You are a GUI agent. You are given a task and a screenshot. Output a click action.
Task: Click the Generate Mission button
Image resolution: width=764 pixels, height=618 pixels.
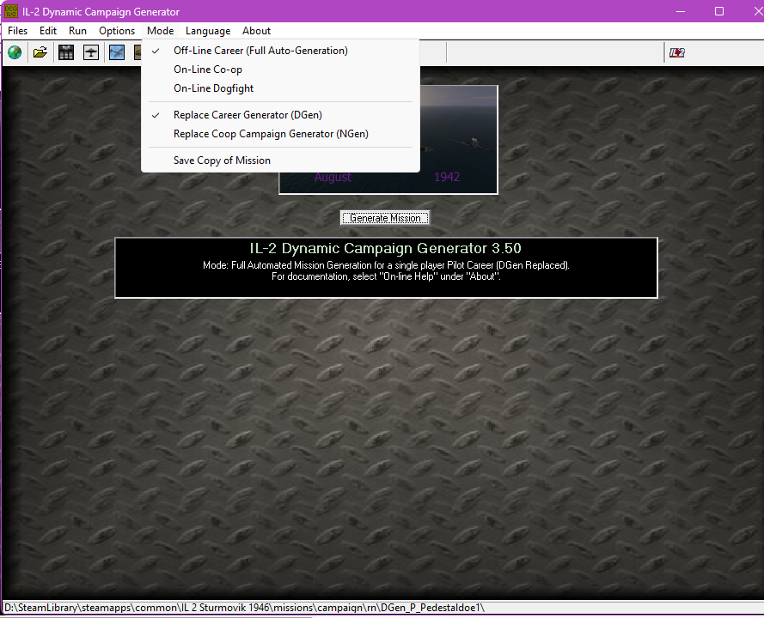385,218
